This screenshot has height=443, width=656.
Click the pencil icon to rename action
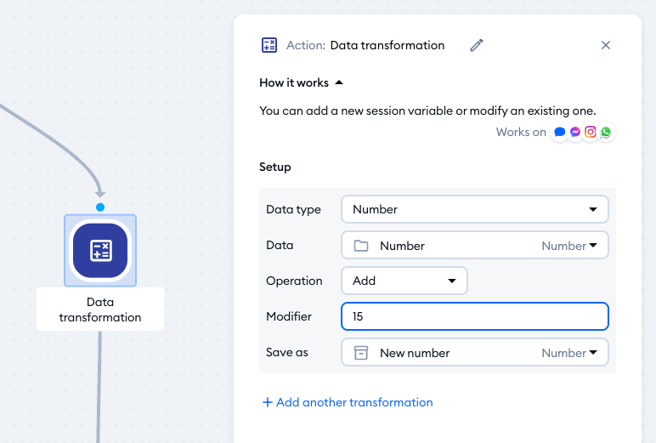pos(477,46)
